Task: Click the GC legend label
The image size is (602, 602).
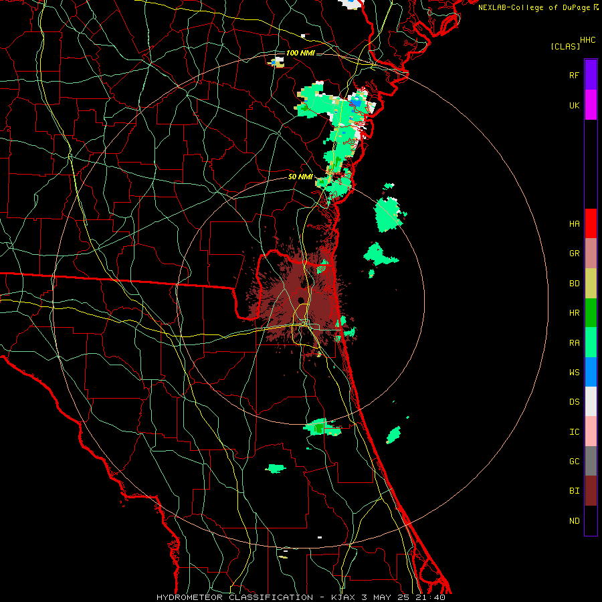Action: 574,461
